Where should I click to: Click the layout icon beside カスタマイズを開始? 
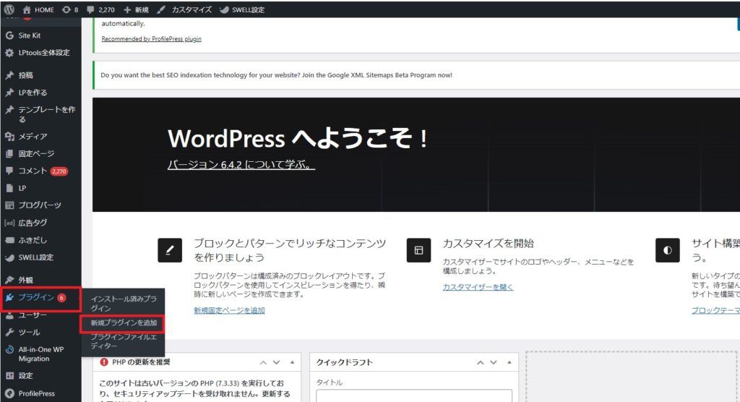pos(418,250)
